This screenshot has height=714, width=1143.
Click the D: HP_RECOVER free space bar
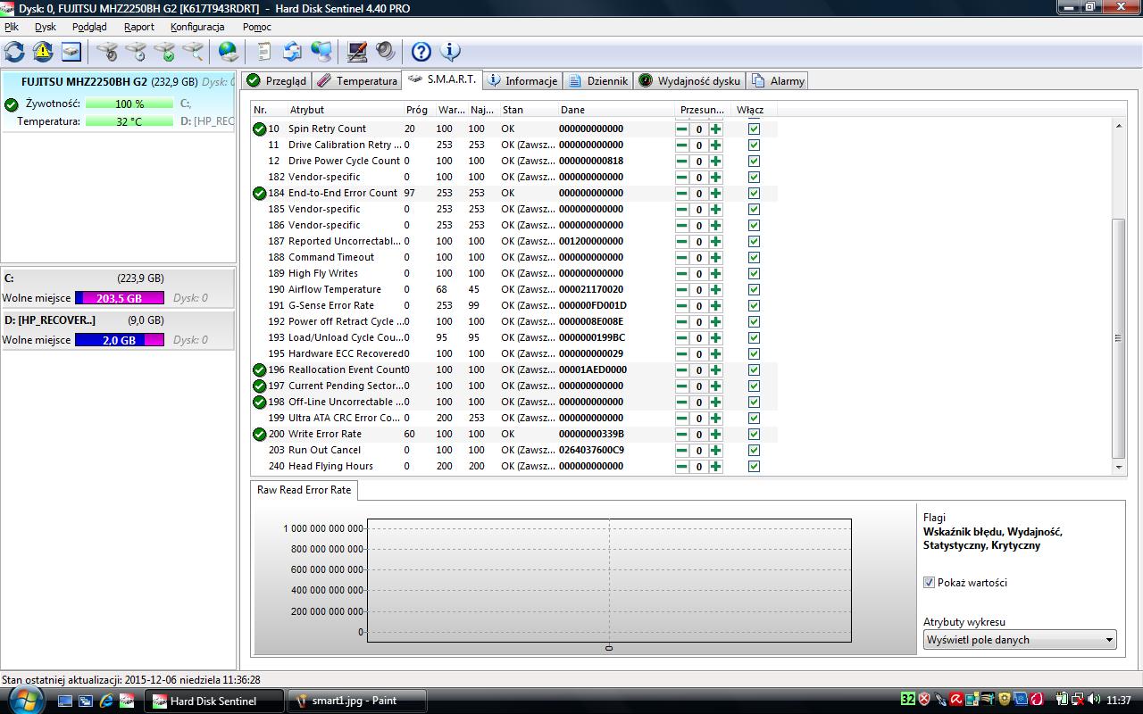[x=120, y=340]
